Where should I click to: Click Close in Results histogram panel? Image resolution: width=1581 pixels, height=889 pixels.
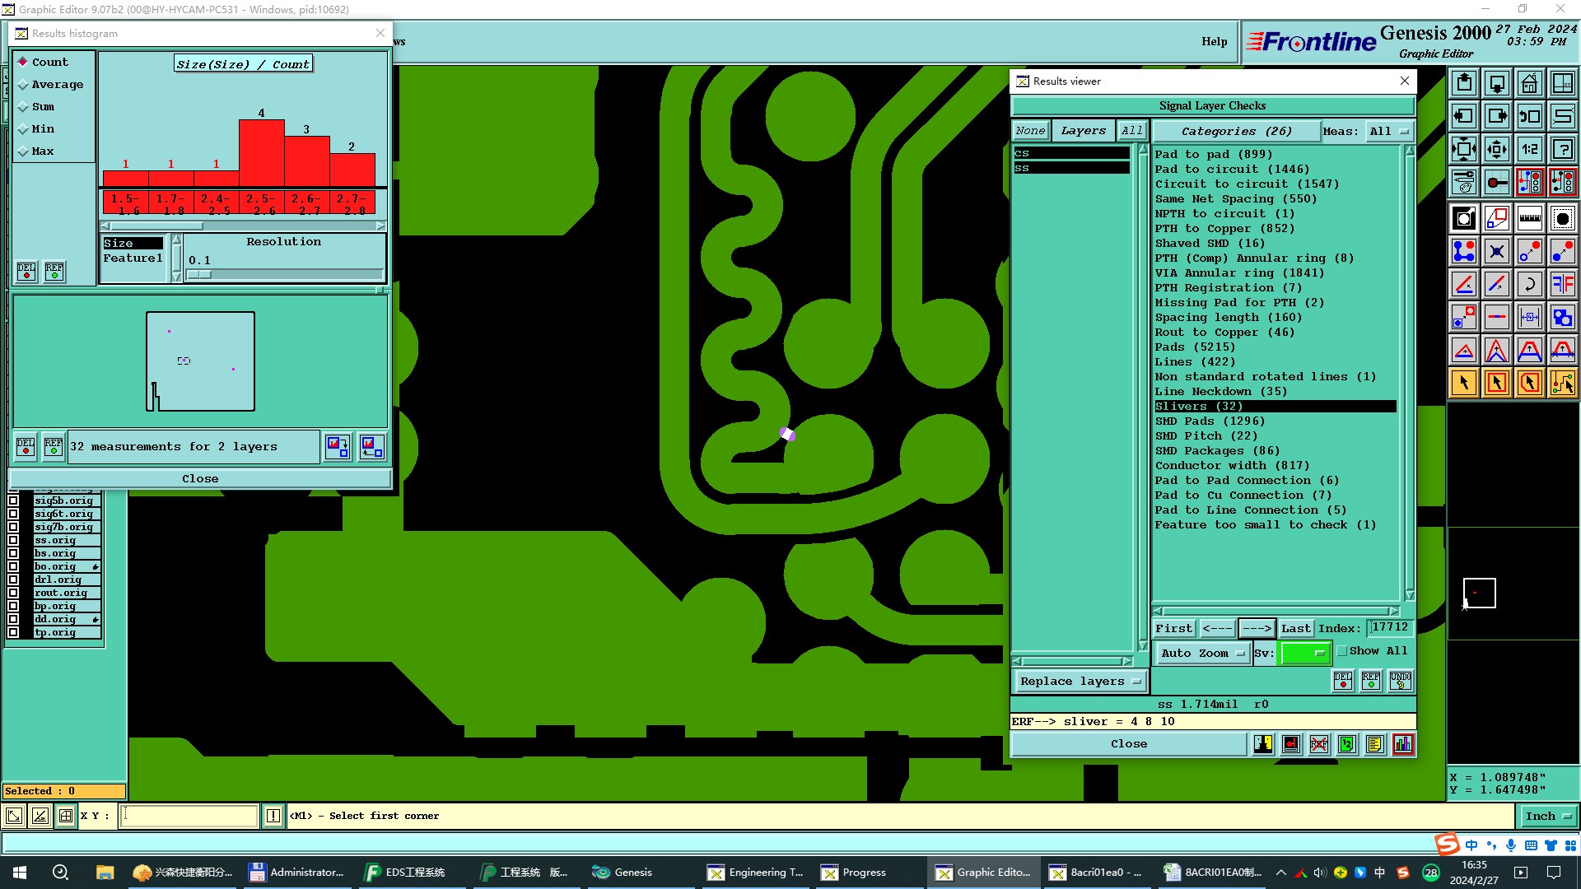pyautogui.click(x=200, y=478)
